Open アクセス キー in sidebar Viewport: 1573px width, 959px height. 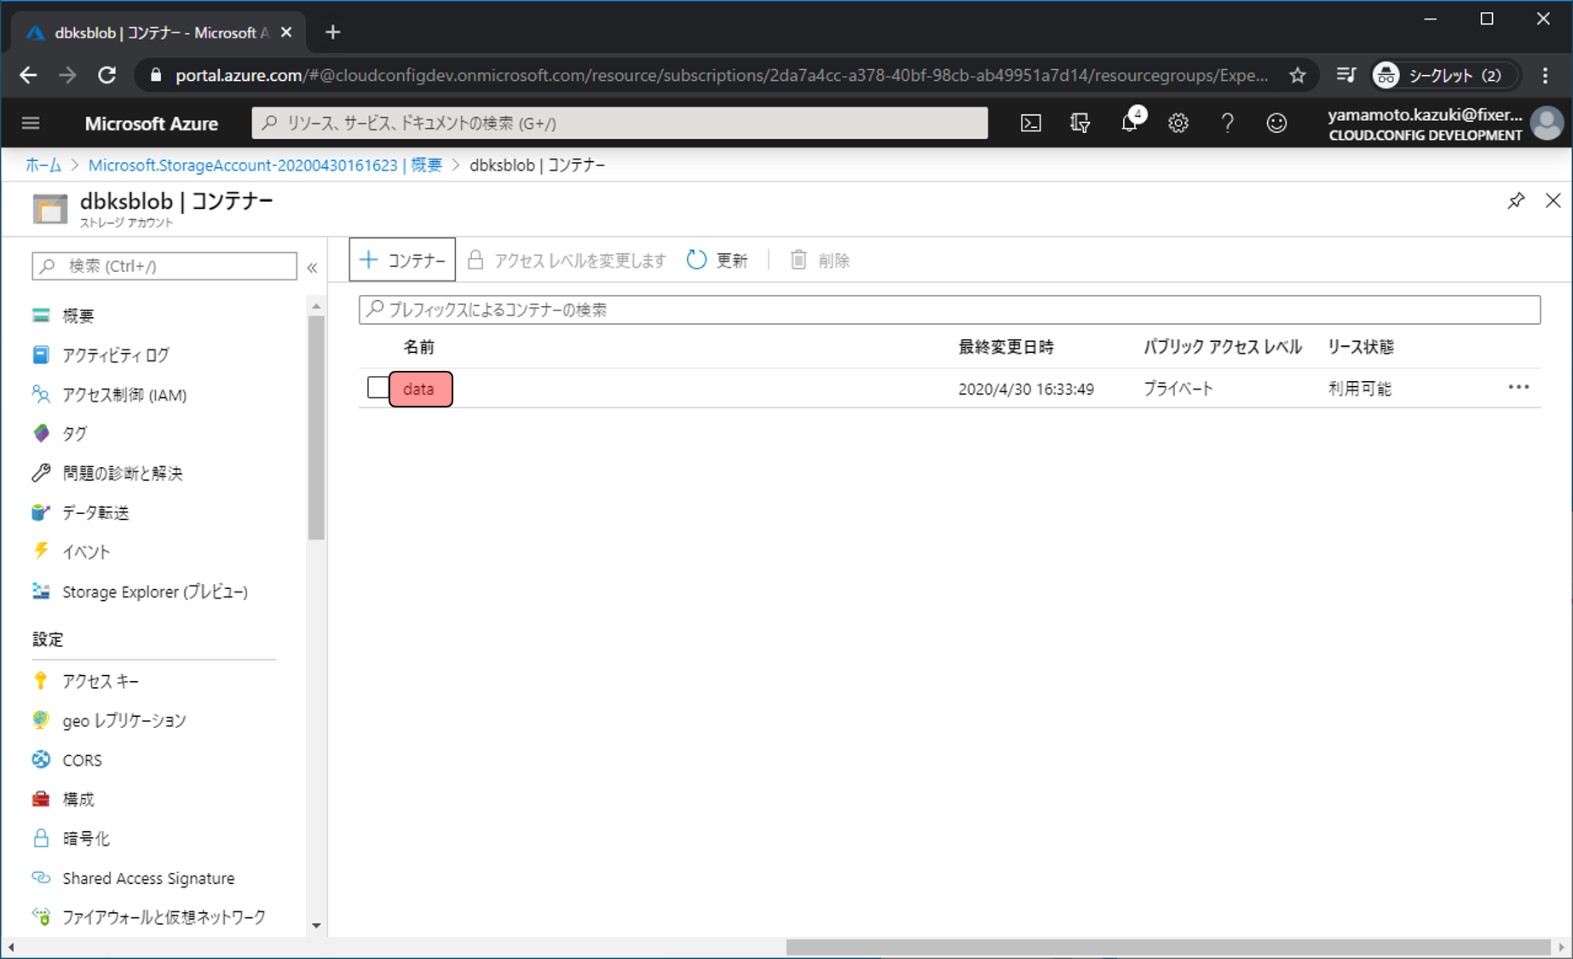pyautogui.click(x=100, y=681)
